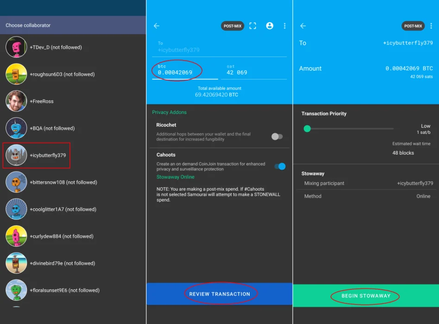Tap POST-MIX badge on send screen
The height and width of the screenshot is (324, 439).
[x=232, y=26]
